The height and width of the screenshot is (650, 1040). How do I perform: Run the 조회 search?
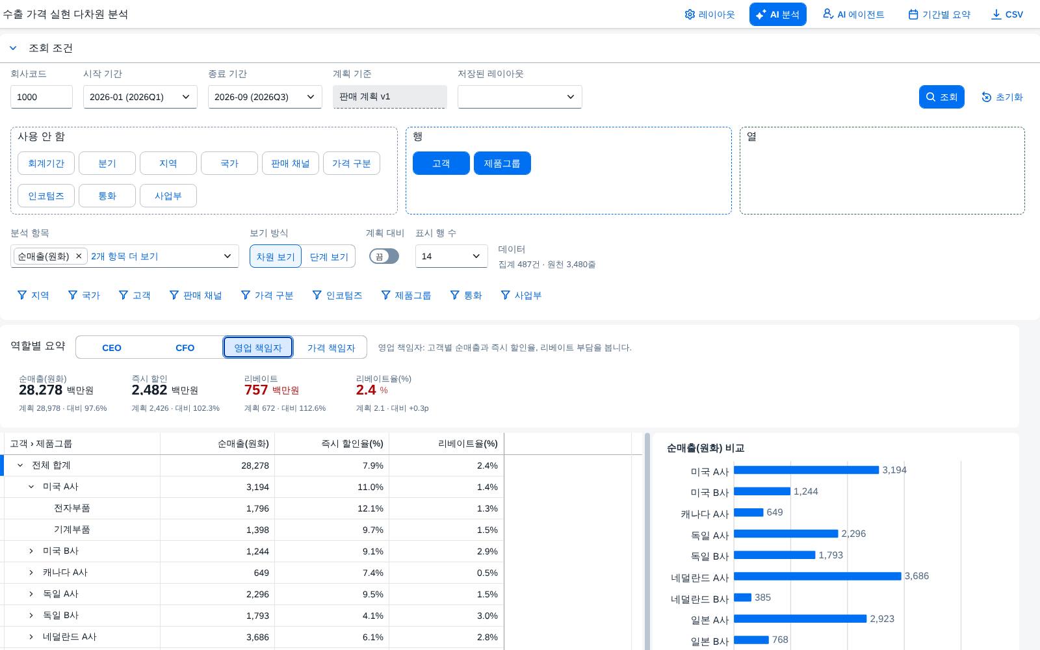942,97
